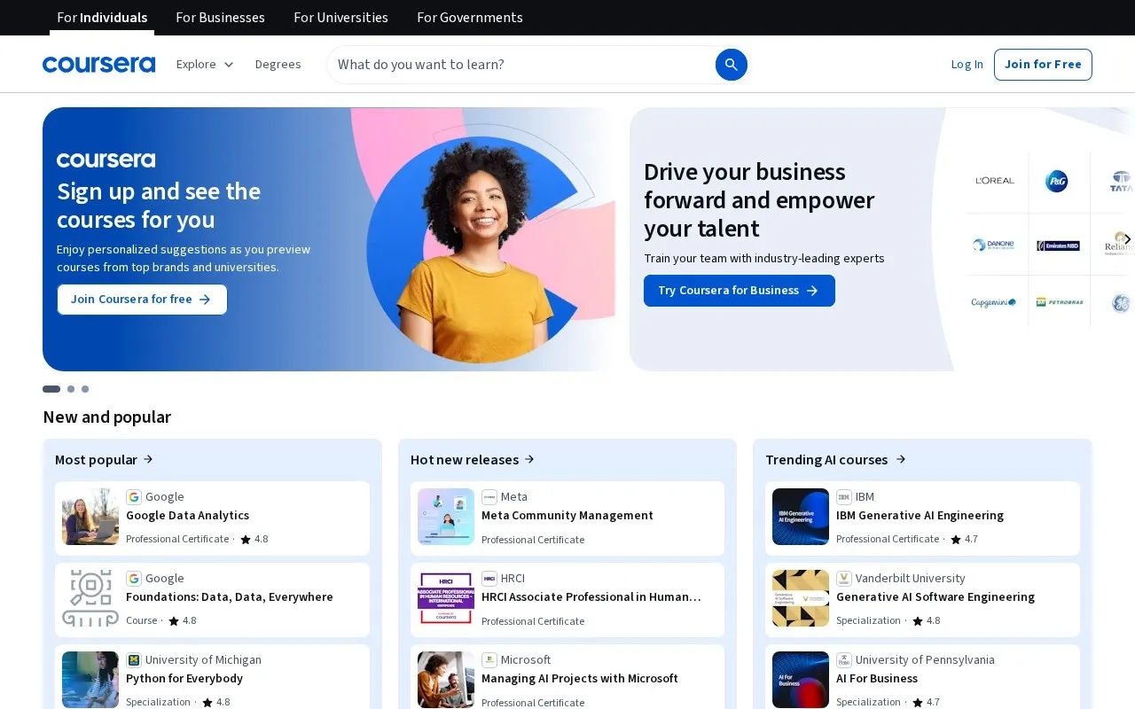Screen dimensions: 1135x709
Task: Click the HRCI course thumbnail
Action: point(446,598)
